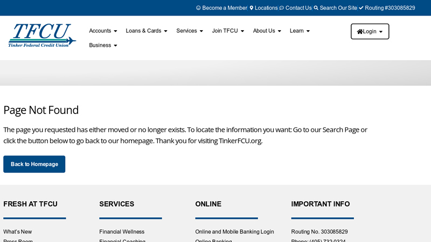
Task: Click the Back to Homepage button
Action: (x=34, y=164)
